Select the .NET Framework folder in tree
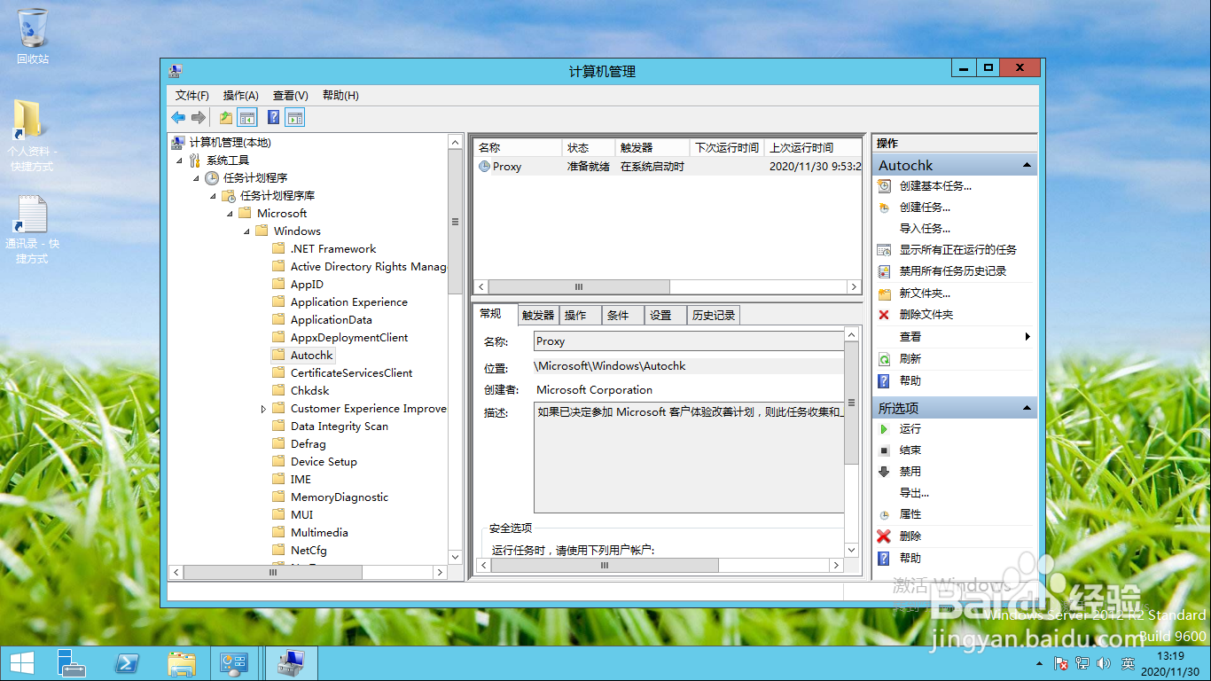Screen dimensions: 1211x681 tap(333, 248)
